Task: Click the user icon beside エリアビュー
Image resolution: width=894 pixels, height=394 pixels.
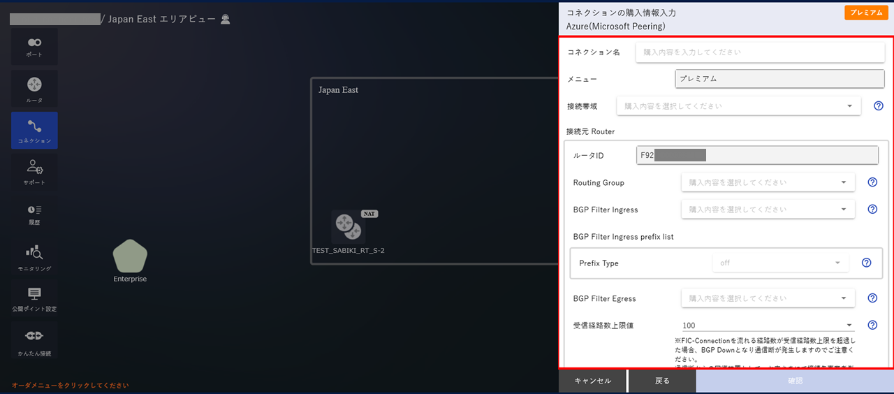Action: click(x=225, y=20)
